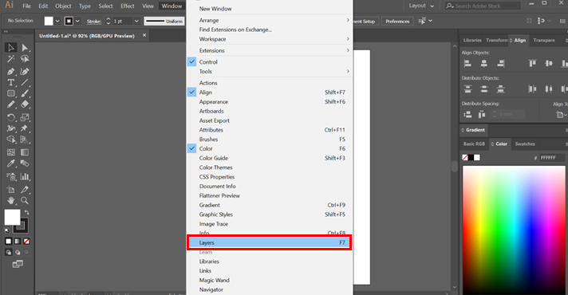Switch to the Libraries tab

pyautogui.click(x=472, y=40)
